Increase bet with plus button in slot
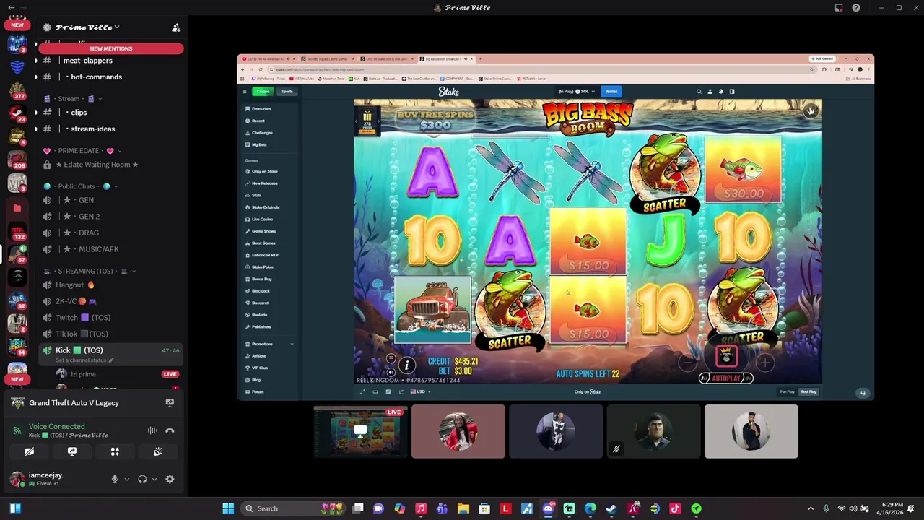The width and height of the screenshot is (924, 520). [764, 363]
